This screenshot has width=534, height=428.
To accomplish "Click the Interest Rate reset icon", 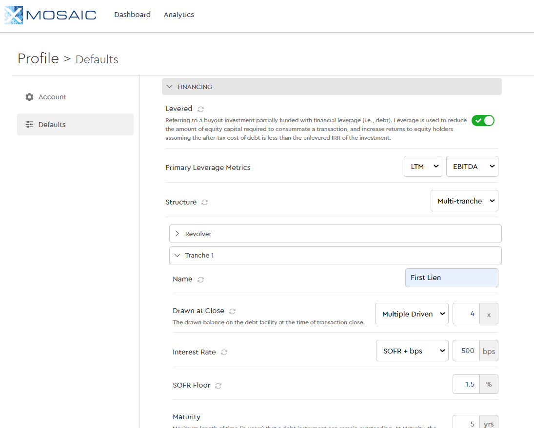I will point(224,353).
